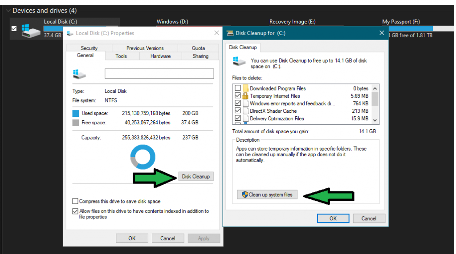The height and width of the screenshot is (254, 456).
Task: Close the Local Disk Properties window
Action: pos(216,33)
